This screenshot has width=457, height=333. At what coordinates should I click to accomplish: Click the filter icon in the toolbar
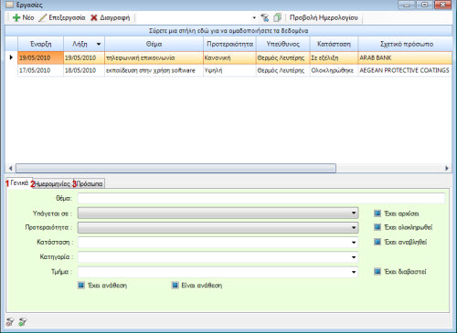point(265,17)
